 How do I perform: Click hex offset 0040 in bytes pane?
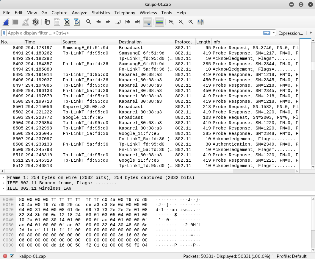tap(8, 220)
